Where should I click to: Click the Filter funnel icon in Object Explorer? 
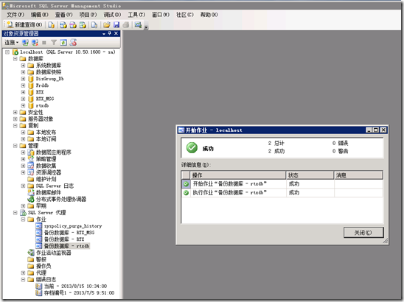pyautogui.click(x=54, y=43)
